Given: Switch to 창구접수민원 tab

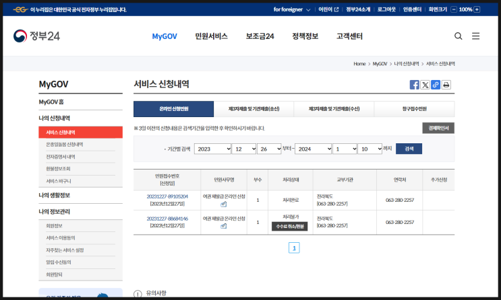Looking at the screenshot, I should point(415,109).
